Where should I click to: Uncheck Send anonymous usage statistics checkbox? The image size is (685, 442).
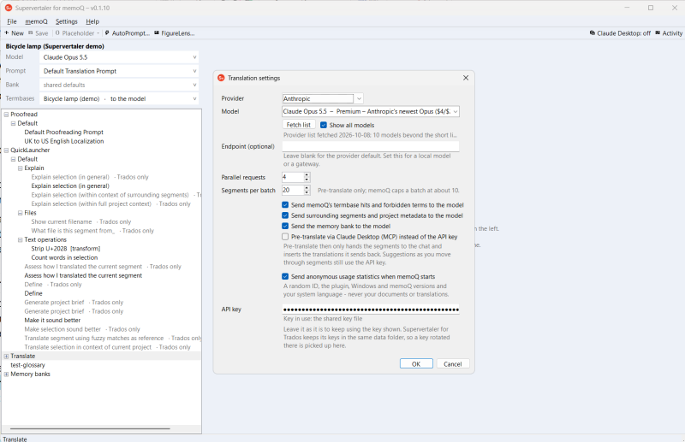pos(285,277)
